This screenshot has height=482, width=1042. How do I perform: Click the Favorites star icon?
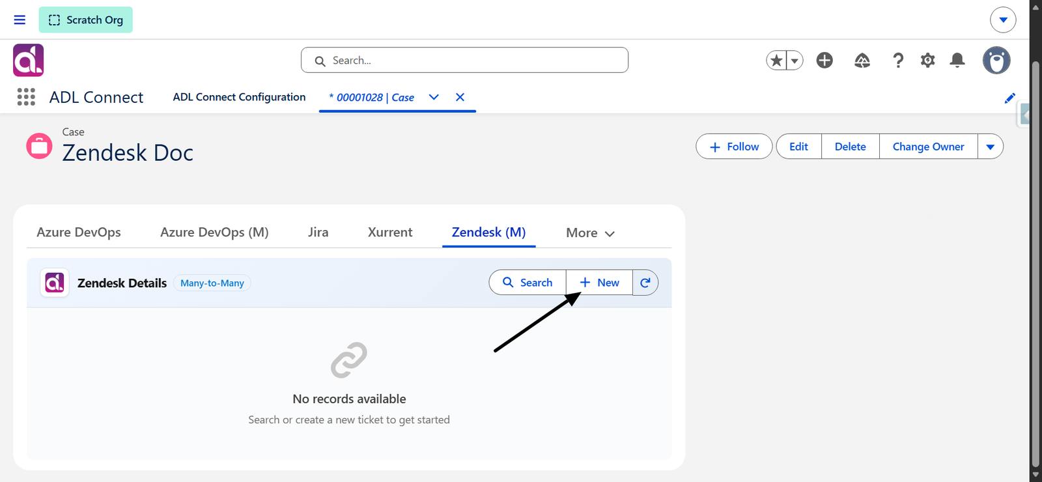(776, 61)
